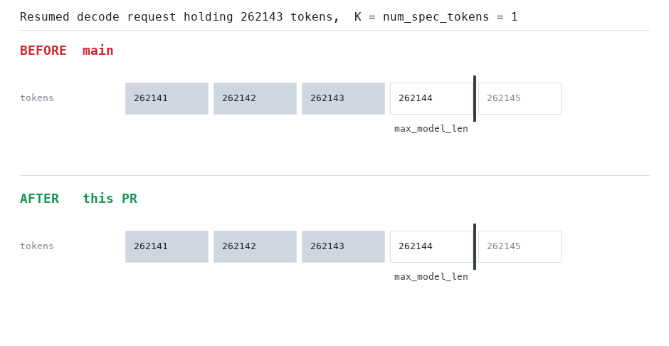The height and width of the screenshot is (346, 669).
Task: Click token cell 262141 in AFTER row
Action: click(x=167, y=246)
